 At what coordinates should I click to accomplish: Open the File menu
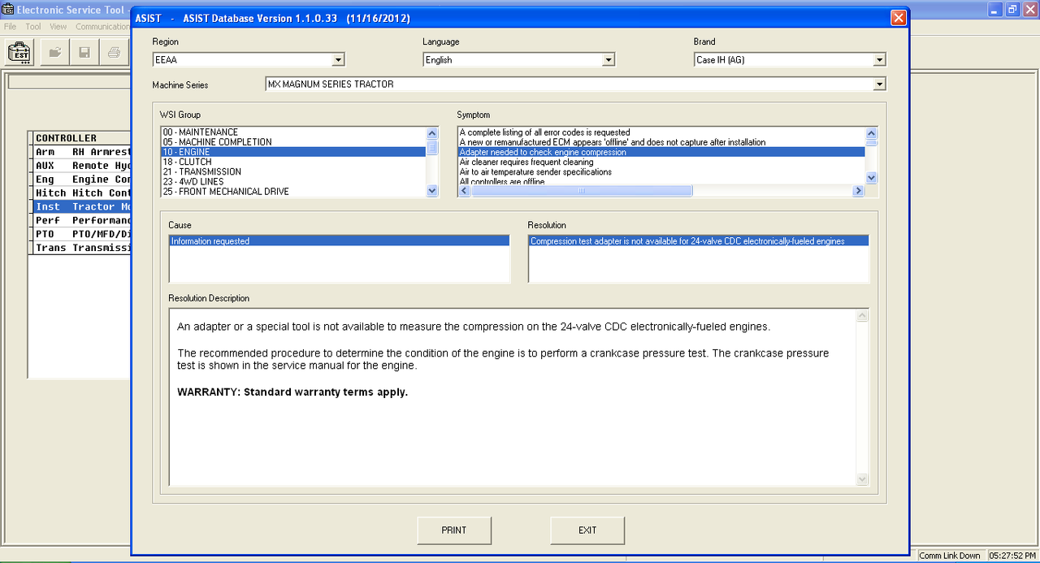pyautogui.click(x=10, y=27)
